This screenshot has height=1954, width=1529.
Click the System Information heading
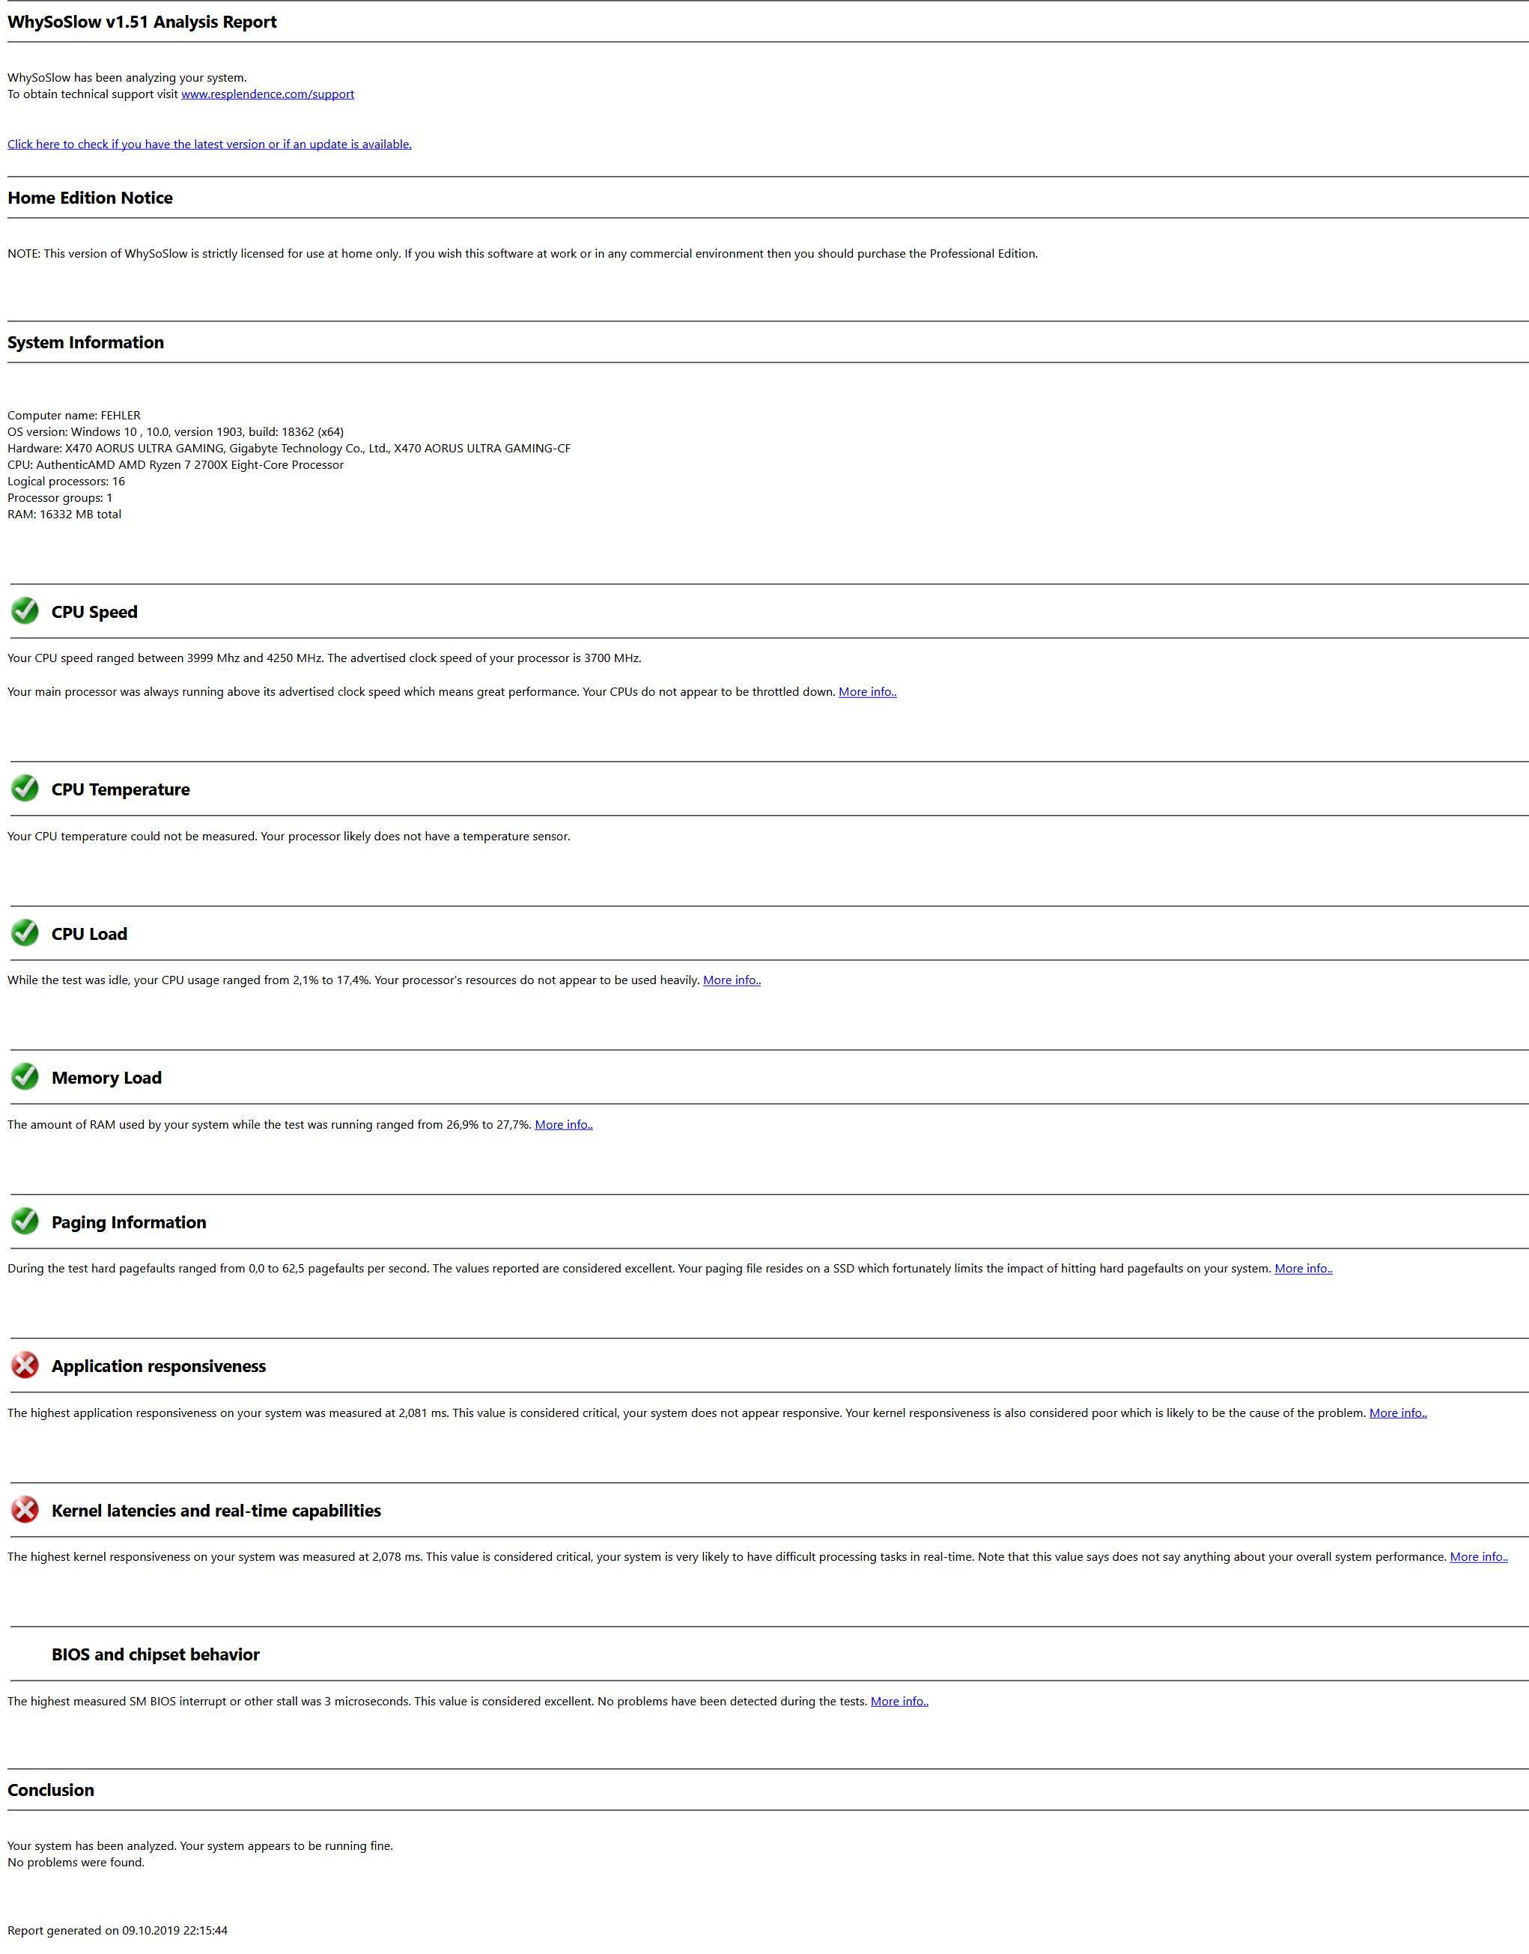pos(86,342)
